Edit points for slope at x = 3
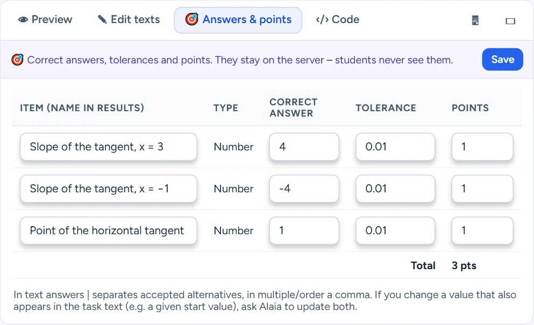 tap(482, 147)
